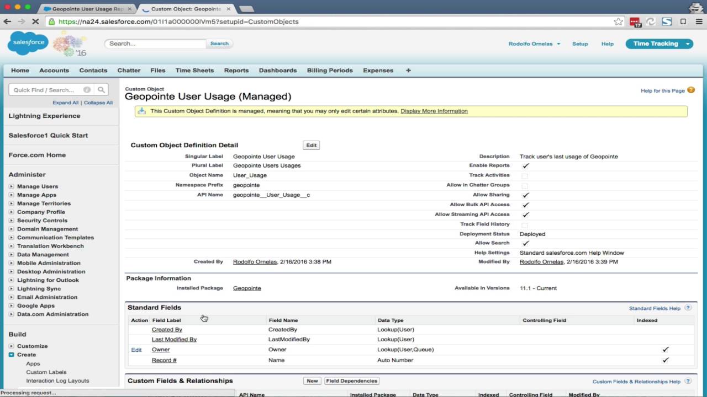Open Interaction Log Layouts in sidebar
Screen dimensions: 707x397
coord(57,381)
